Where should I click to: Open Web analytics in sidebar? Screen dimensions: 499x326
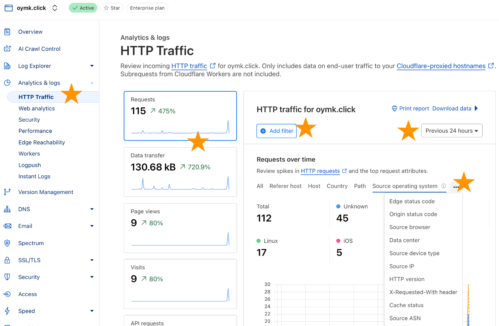[37, 108]
